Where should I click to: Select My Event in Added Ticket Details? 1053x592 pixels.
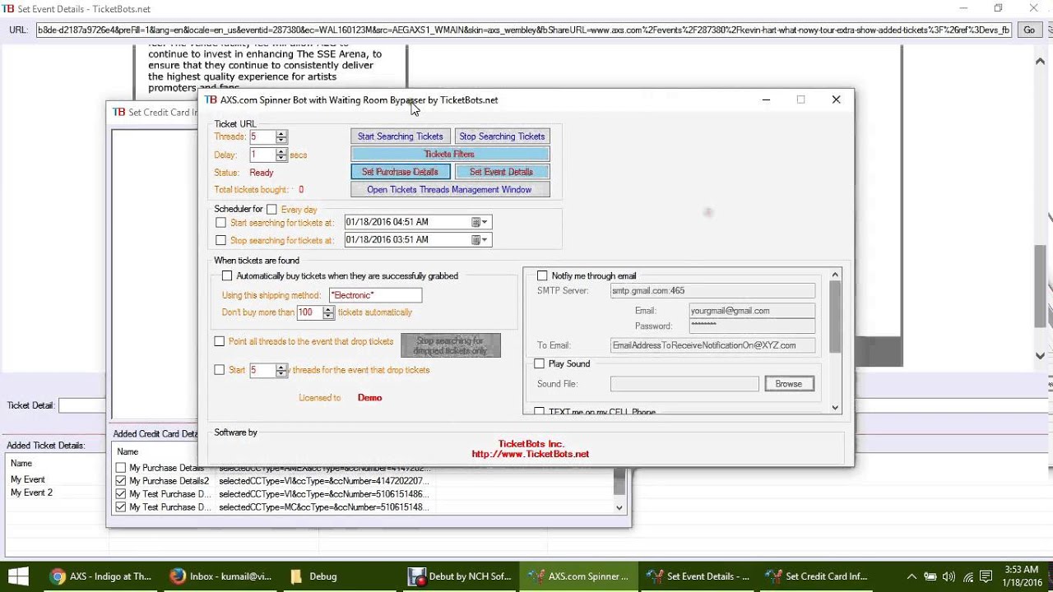pos(28,479)
